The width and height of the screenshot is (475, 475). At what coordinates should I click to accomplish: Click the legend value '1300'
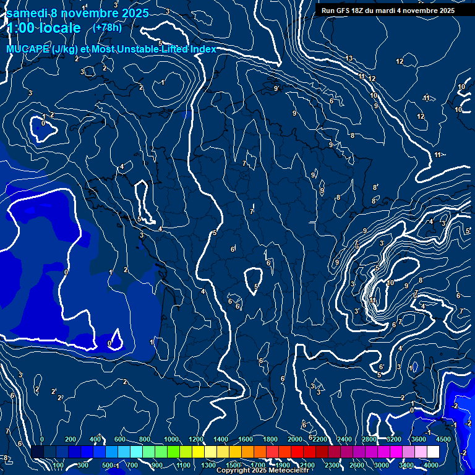tap(208, 465)
